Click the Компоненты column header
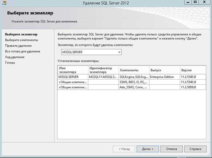 pos(134,70)
